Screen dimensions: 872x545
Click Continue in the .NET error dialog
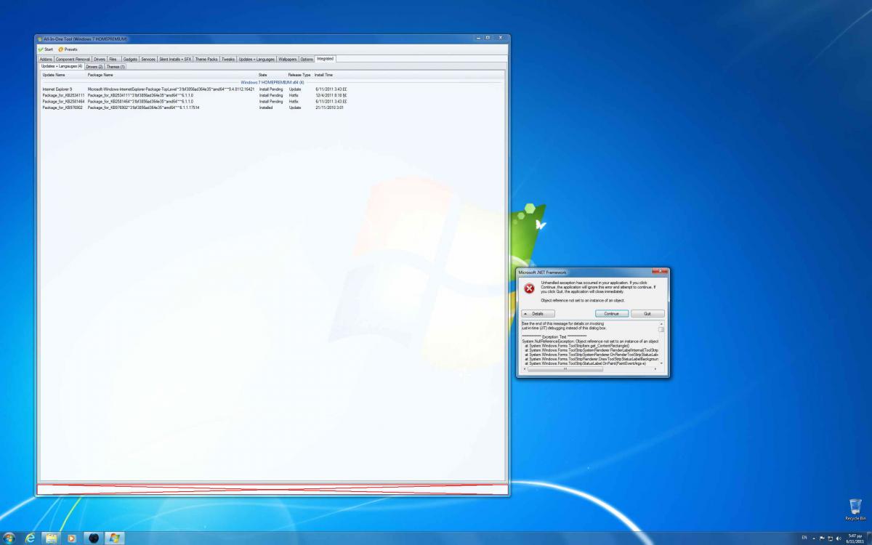click(611, 313)
